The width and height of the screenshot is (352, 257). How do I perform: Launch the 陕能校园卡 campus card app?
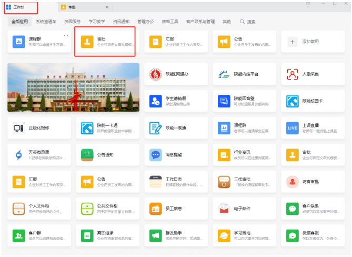tap(311, 101)
